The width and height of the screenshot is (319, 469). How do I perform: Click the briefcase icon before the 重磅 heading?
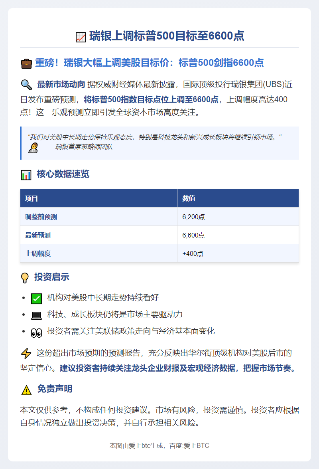pos(26,64)
